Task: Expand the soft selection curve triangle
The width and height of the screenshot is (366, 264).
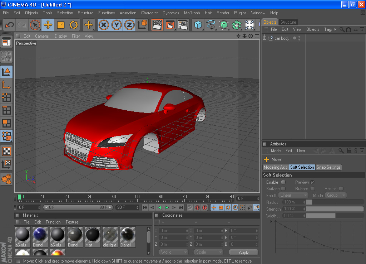Action: click(271, 221)
